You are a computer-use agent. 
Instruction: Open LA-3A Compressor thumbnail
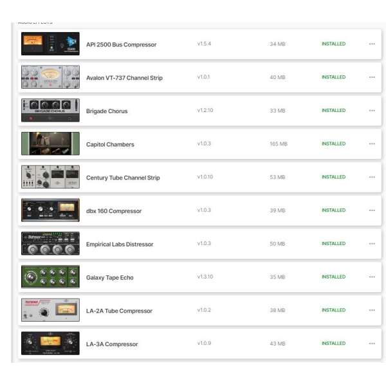point(50,343)
